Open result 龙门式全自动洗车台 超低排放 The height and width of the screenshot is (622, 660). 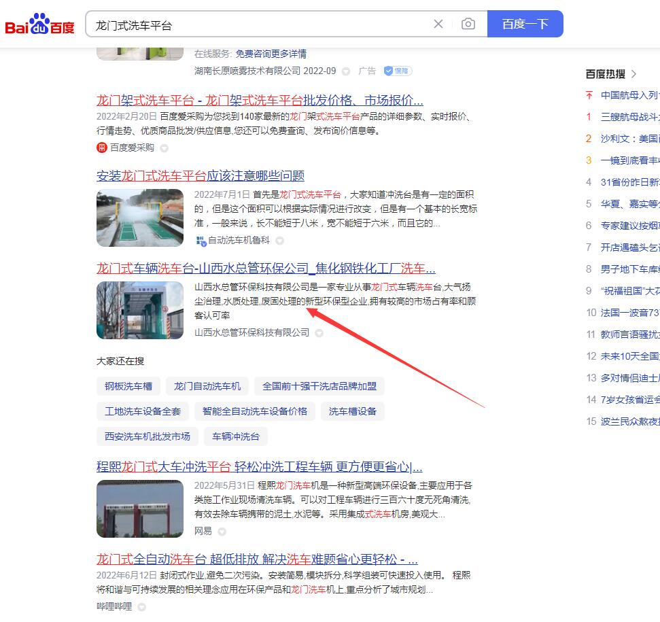coord(257,559)
